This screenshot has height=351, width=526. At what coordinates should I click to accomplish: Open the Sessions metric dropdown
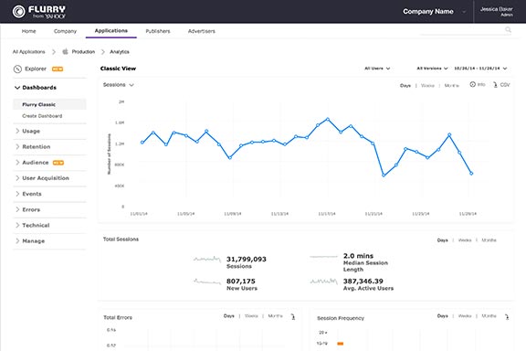click(119, 85)
